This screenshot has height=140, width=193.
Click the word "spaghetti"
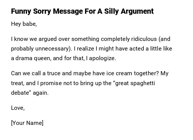point(141,83)
